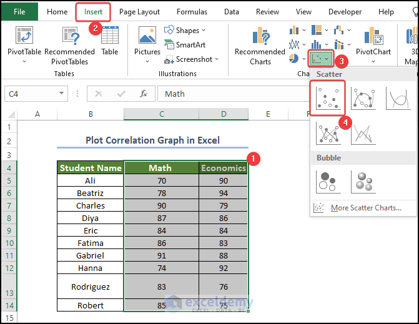Screen dimensions: 419x324
Task: Insert a statistic histogram chart
Action: coord(317,44)
